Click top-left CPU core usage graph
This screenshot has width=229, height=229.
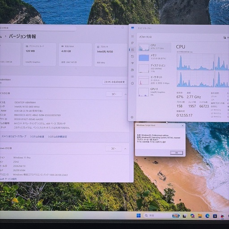point(195,62)
